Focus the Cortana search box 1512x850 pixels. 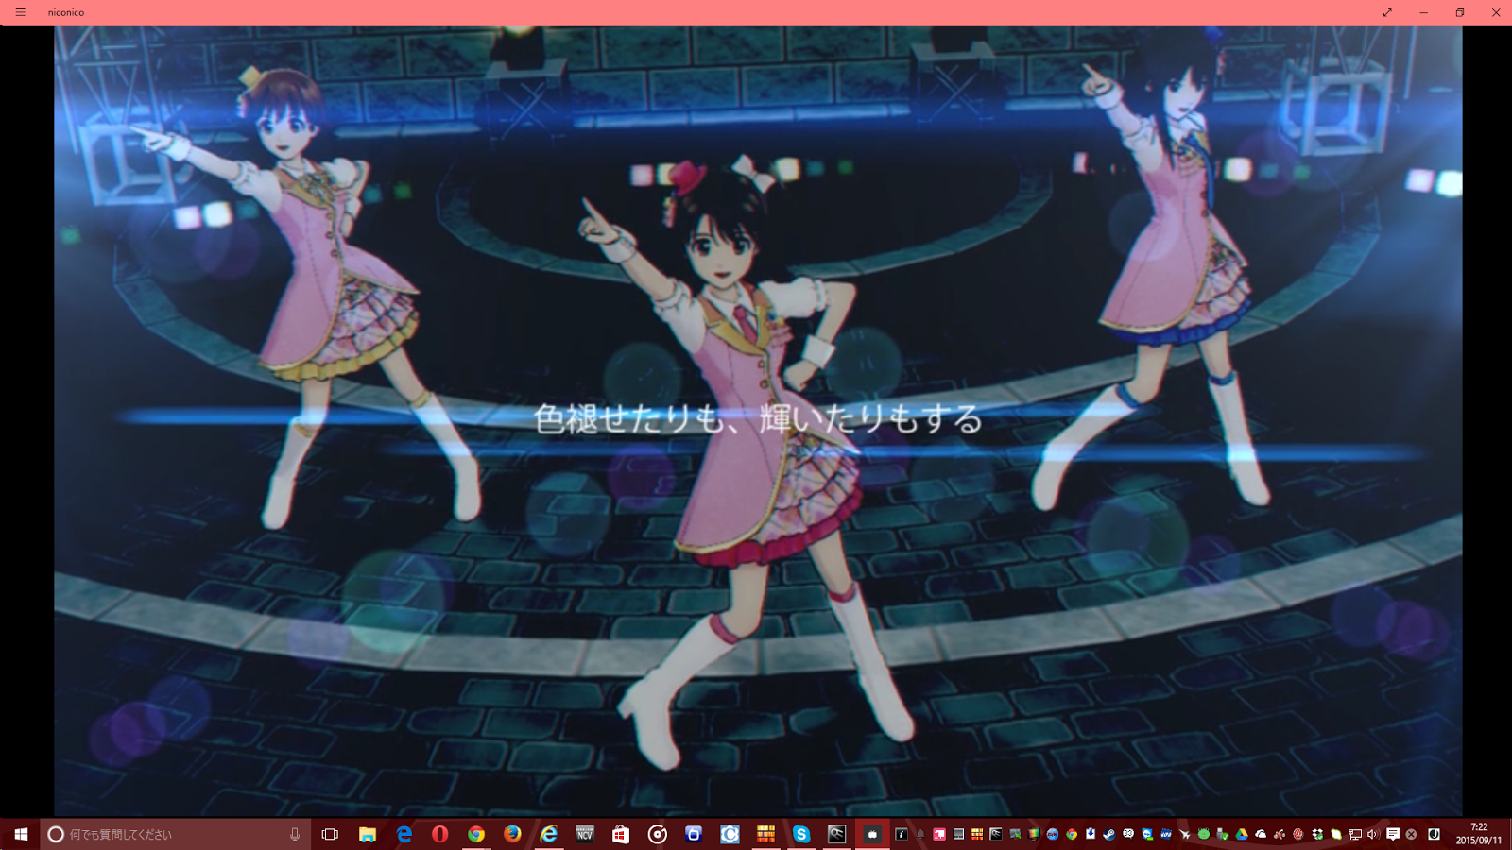pos(175,834)
